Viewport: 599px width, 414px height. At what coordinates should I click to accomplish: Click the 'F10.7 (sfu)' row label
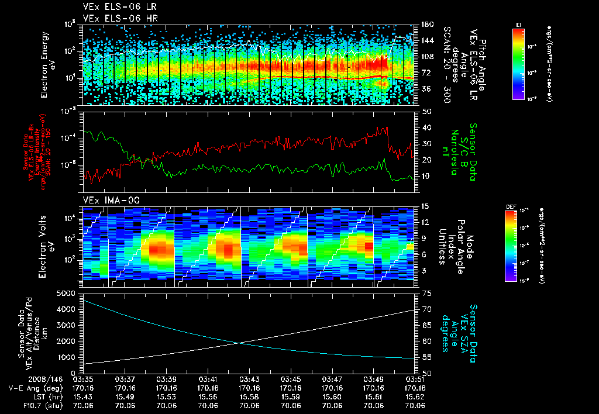point(42,406)
